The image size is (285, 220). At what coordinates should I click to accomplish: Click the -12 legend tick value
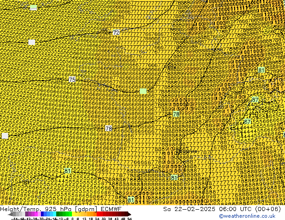tap(60, 219)
